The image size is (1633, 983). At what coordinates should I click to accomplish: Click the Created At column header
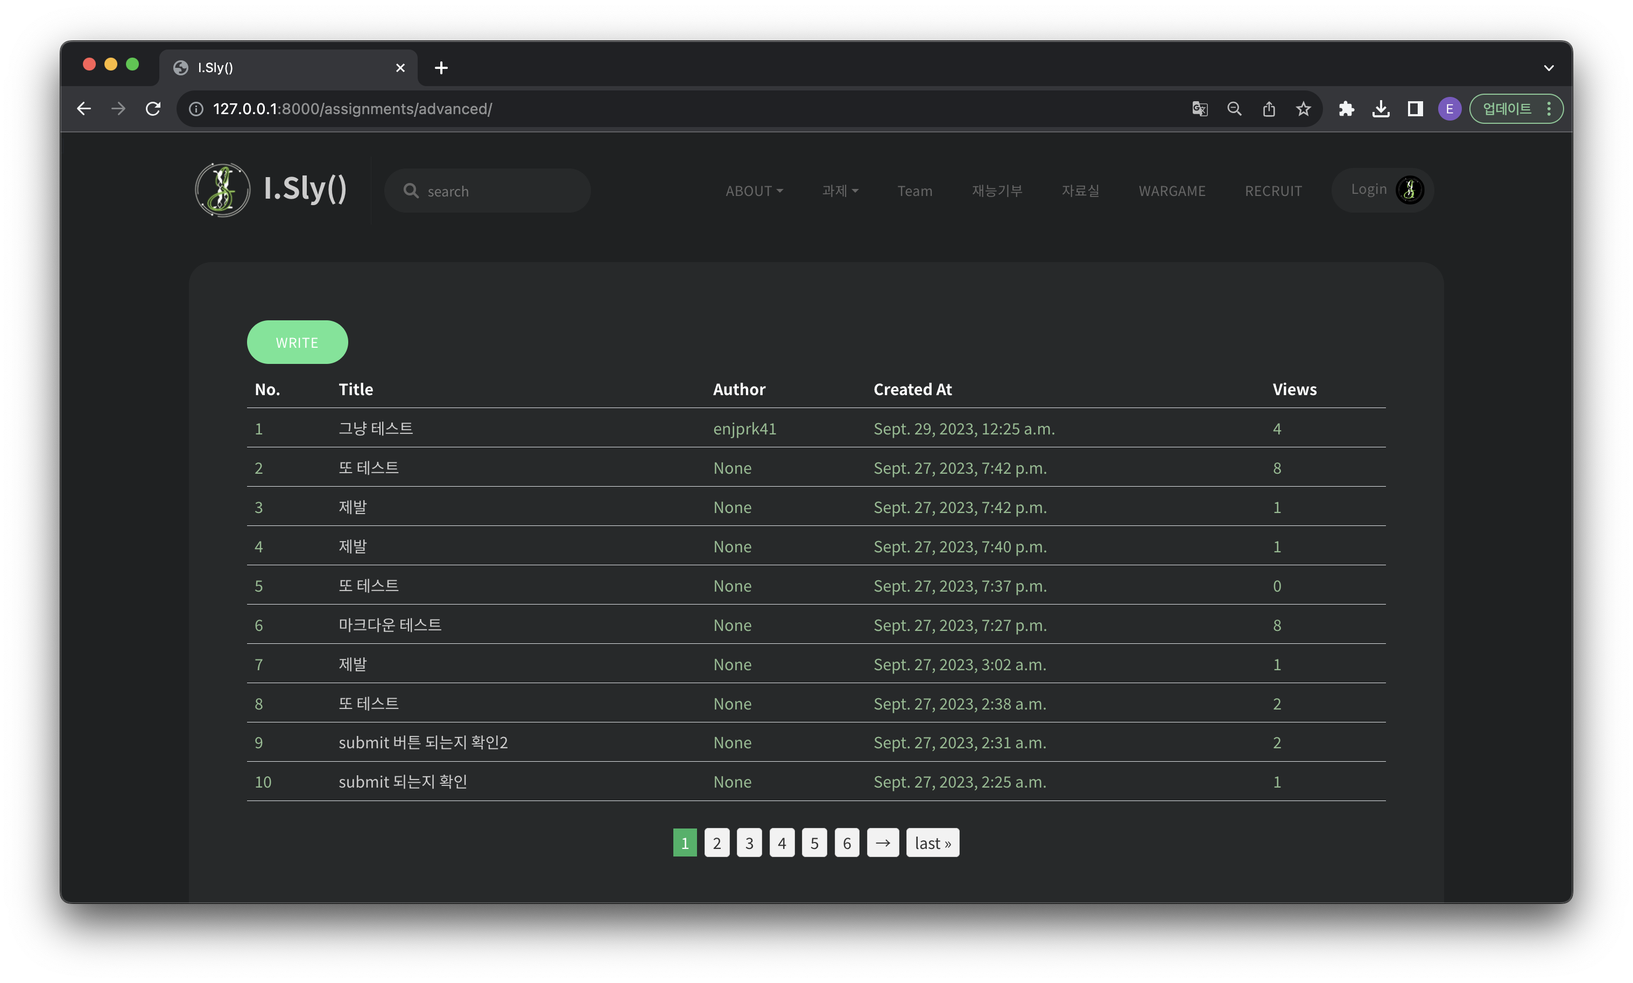pos(912,390)
